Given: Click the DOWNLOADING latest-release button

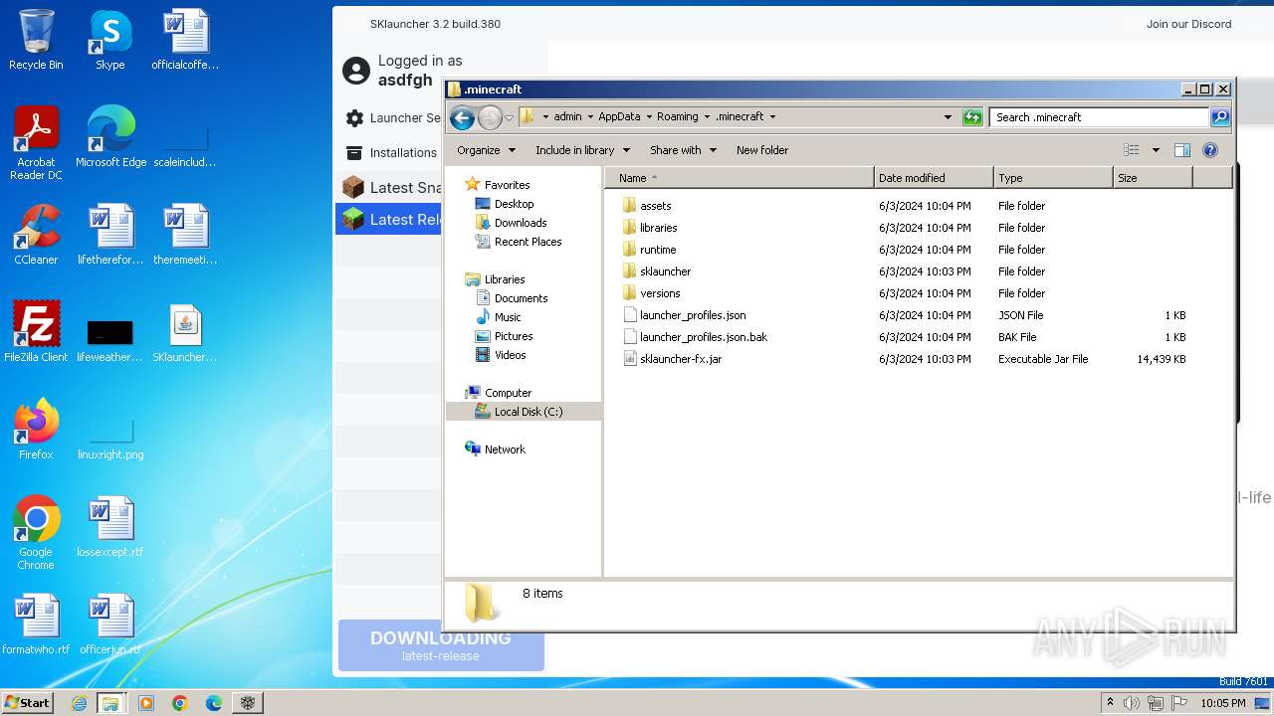Looking at the screenshot, I should 441,644.
